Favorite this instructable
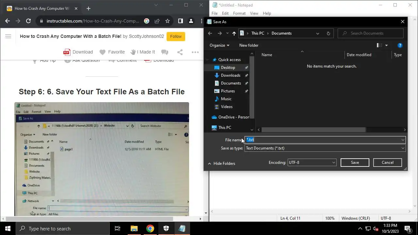Screen dimensions: 418x235 tap(112, 52)
